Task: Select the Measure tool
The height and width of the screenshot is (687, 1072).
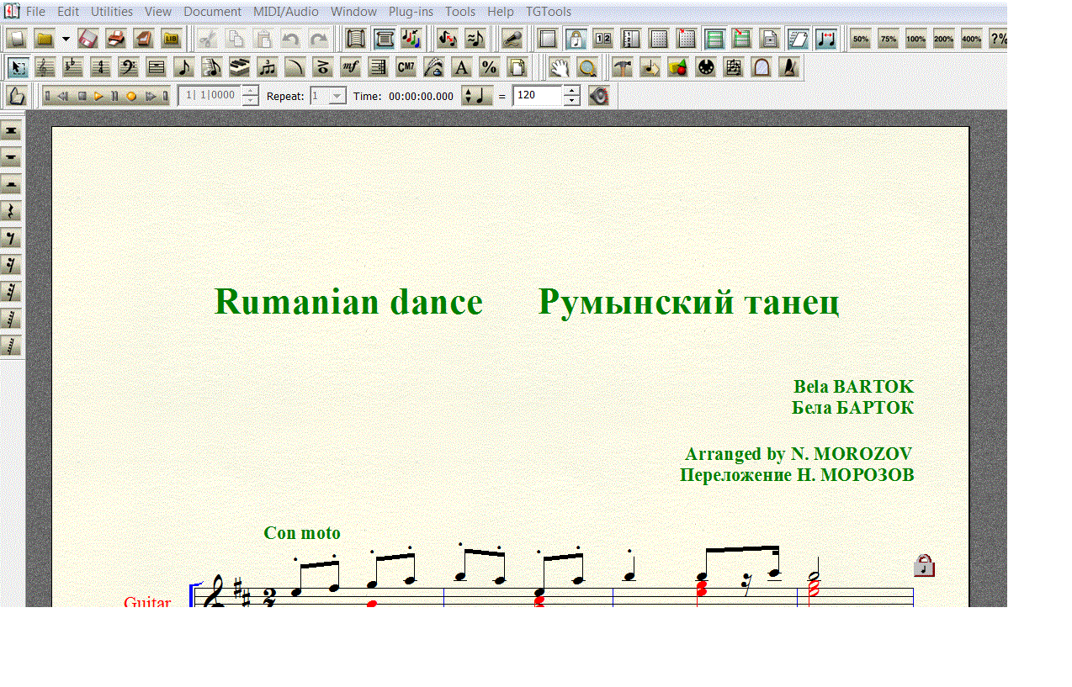Action: (x=157, y=67)
